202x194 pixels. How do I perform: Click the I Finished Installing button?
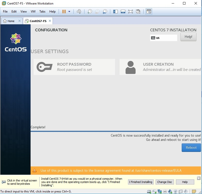click(141, 182)
